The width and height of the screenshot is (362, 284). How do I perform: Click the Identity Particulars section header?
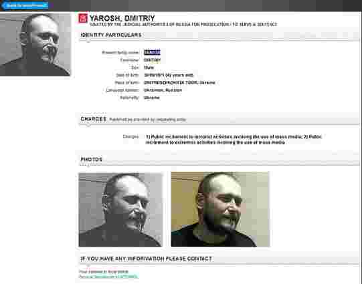[111, 35]
